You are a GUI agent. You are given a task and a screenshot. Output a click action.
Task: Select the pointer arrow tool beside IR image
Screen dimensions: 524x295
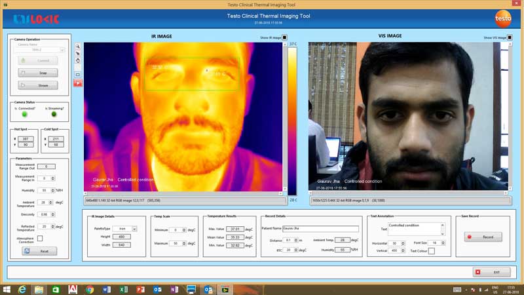click(77, 54)
